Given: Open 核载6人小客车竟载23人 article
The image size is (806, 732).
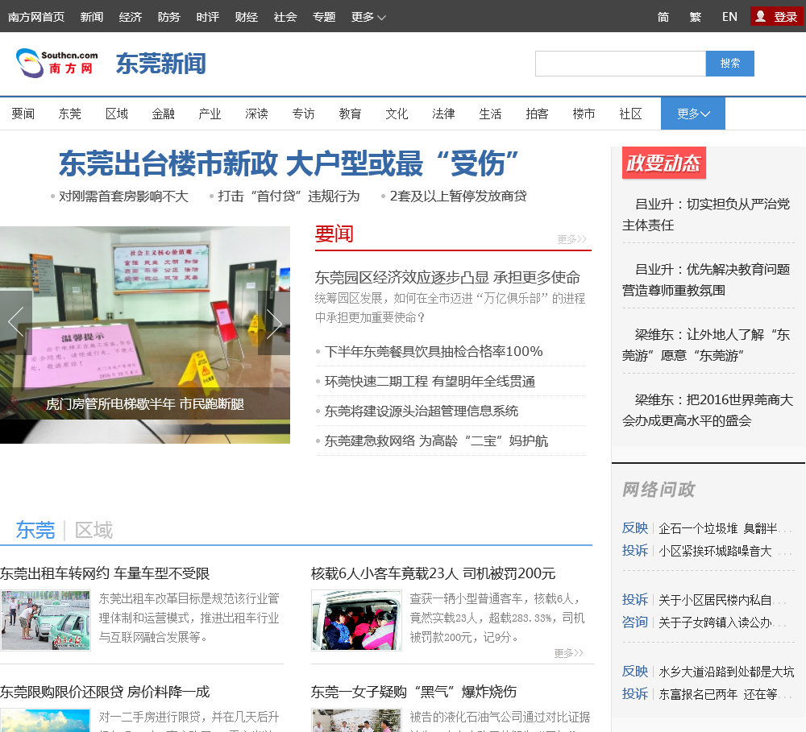Looking at the screenshot, I should [434, 573].
